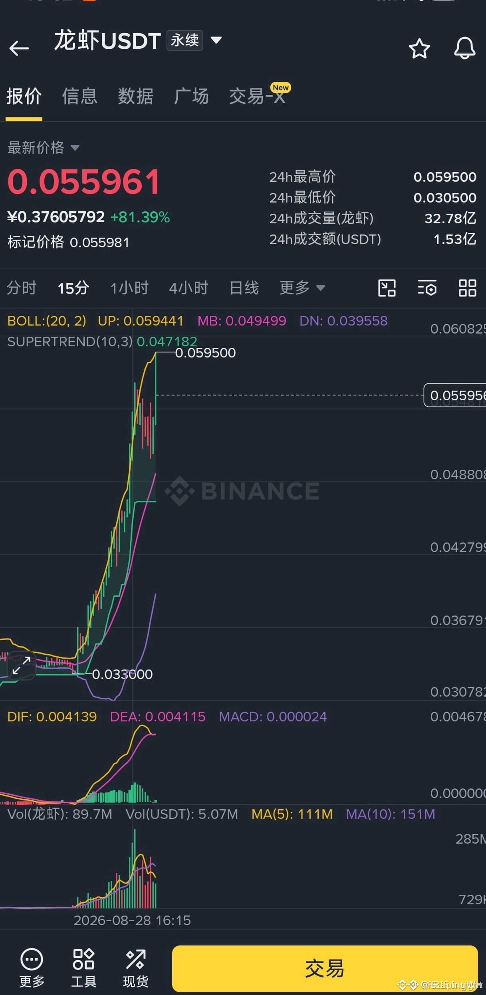Tap the 0.059500 high price marker
This screenshot has height=995, width=486.
[205, 353]
